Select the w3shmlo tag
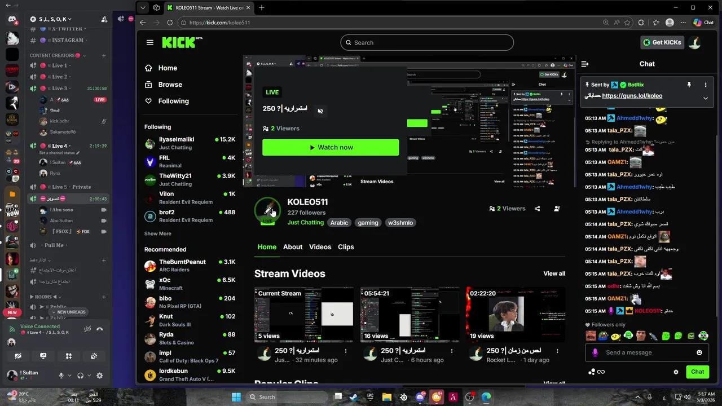 point(400,223)
